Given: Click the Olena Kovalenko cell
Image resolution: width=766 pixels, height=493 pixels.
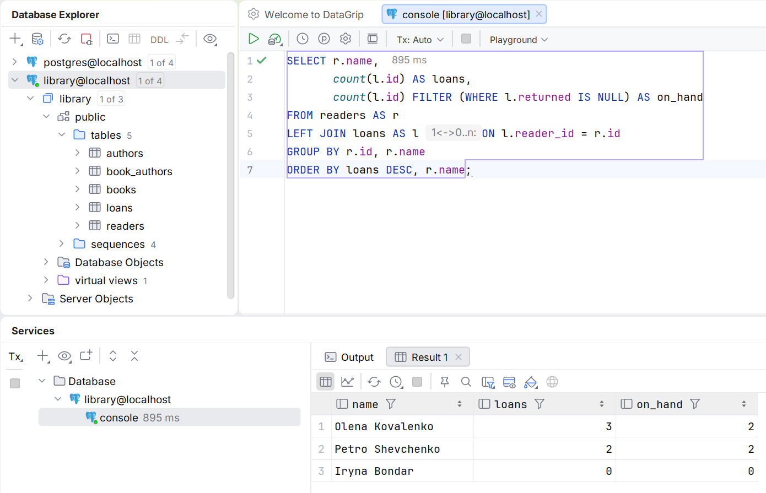Looking at the screenshot, I should [x=402, y=426].
